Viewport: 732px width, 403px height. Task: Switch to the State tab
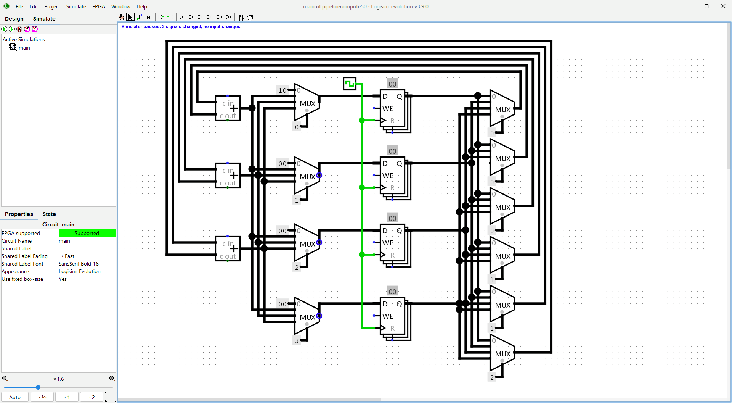49,214
